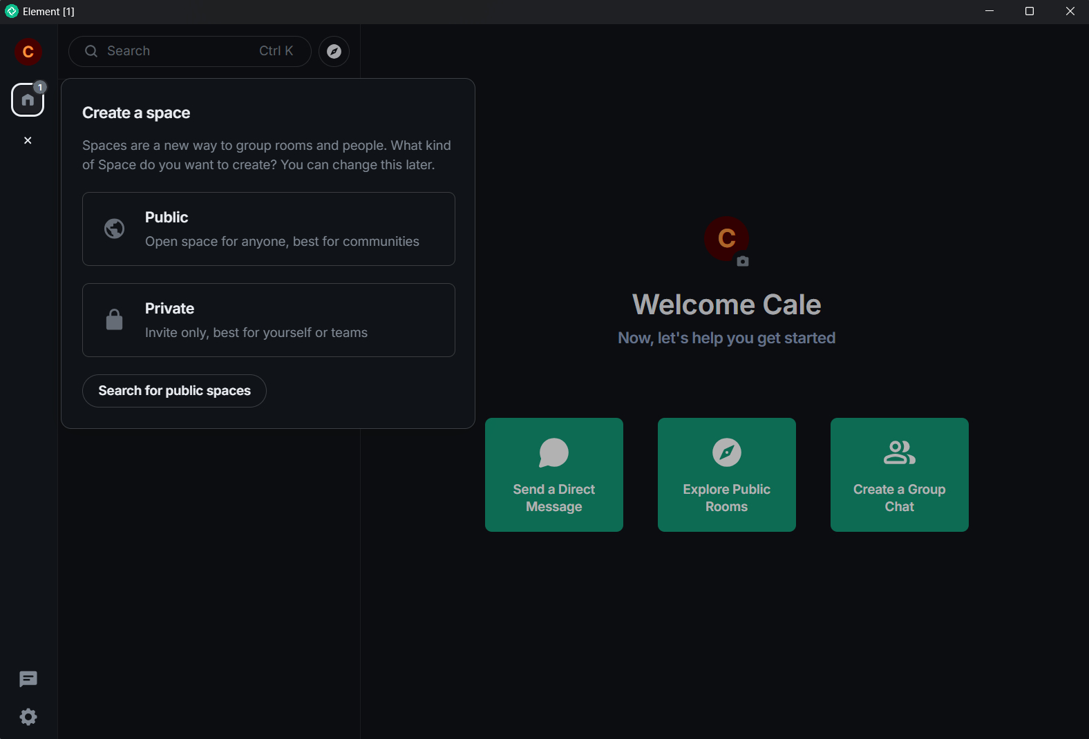Close the create space panel with X
The height and width of the screenshot is (739, 1089).
[28, 140]
